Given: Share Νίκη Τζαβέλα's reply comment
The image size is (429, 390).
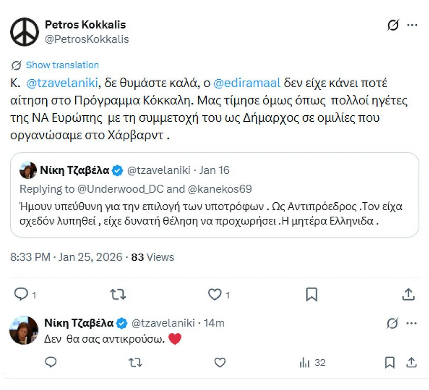Looking at the screenshot, I should 412,362.
